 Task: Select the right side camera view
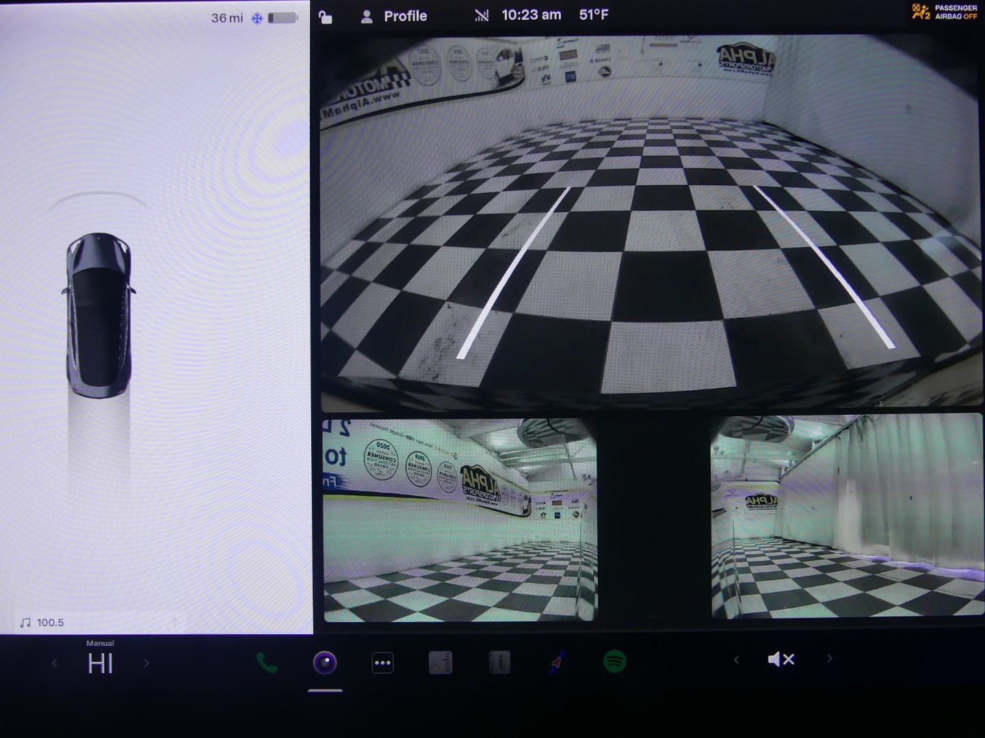847,517
